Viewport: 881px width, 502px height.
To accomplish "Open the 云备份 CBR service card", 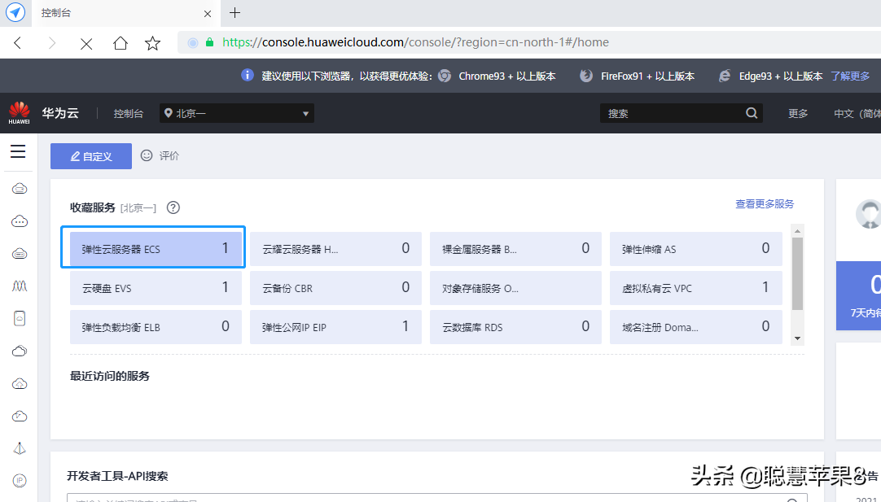I will point(335,288).
